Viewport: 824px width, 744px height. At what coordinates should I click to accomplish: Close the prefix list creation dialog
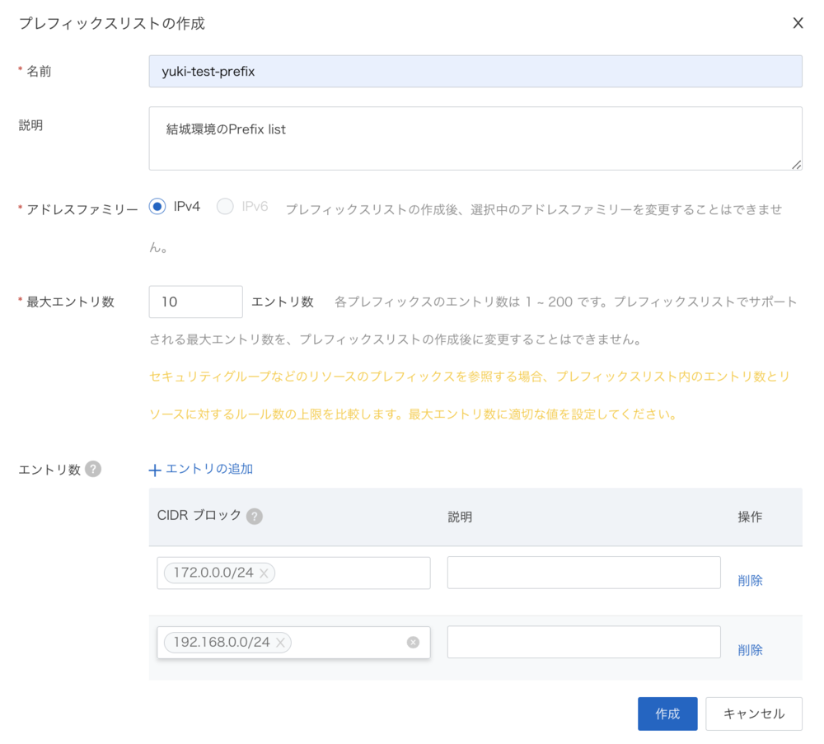click(798, 23)
